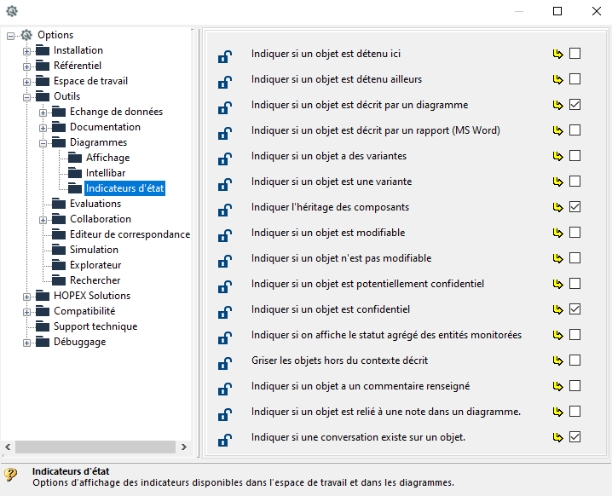Open the Intellibar options item
The height and width of the screenshot is (496, 612).
(105, 173)
